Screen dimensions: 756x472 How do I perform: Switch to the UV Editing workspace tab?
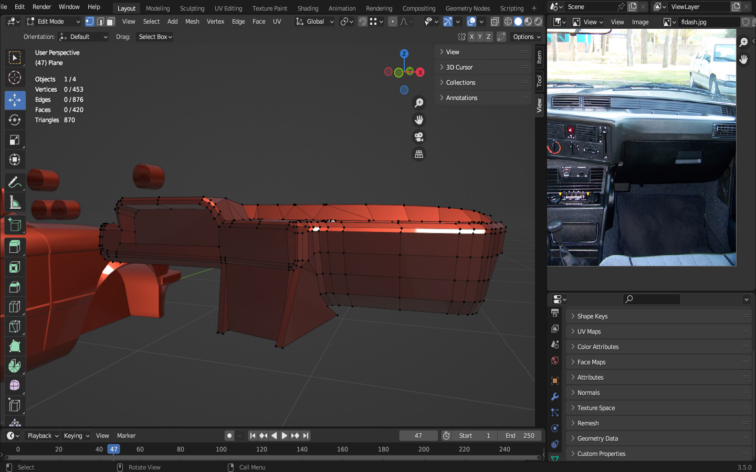click(228, 8)
